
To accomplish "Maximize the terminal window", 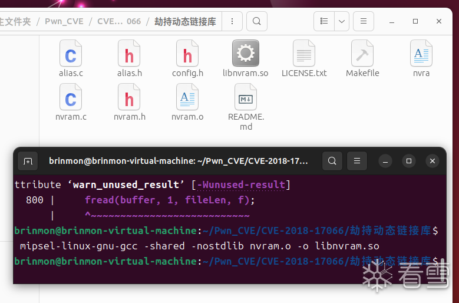I will coord(409,161).
